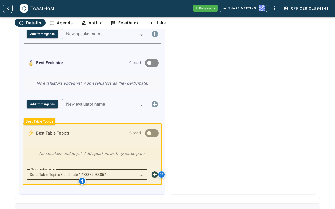Click the plus icon beside new speaker name
Image resolution: width=335 pixels, height=209 pixels.
[154, 34]
